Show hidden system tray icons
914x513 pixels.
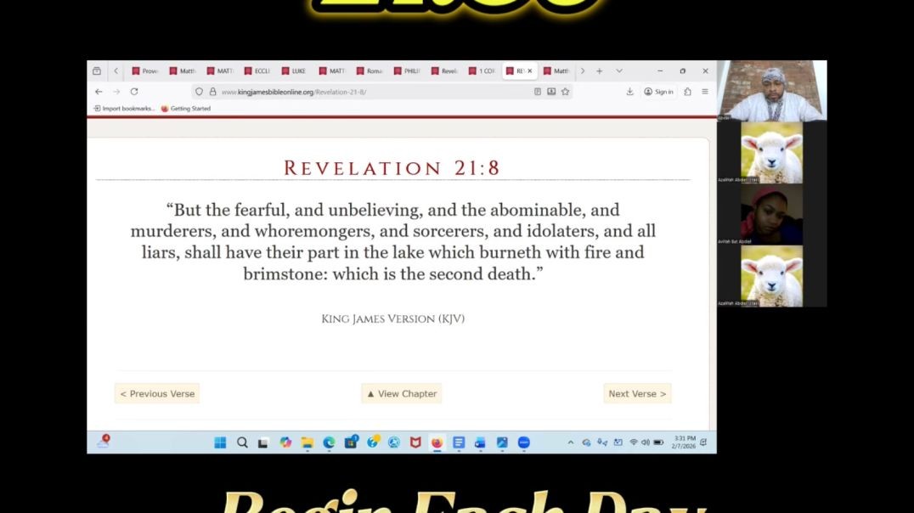pyautogui.click(x=570, y=443)
